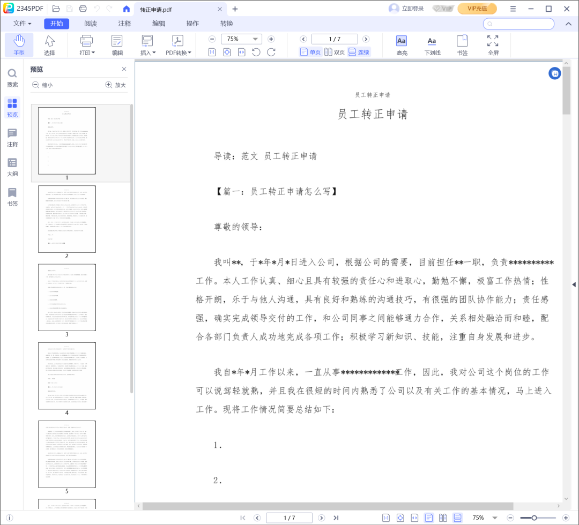Set actual size view in toolbar
The width and height of the screenshot is (579, 525).
click(212, 52)
